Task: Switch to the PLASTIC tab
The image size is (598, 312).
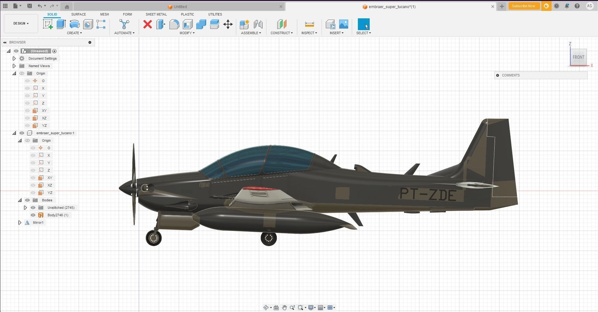Action: coord(187,14)
